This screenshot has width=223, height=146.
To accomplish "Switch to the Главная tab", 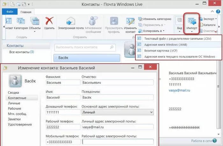I will coord(26,12).
